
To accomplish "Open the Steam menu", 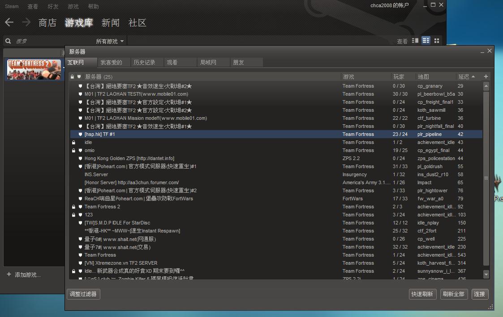I will (x=12, y=6).
